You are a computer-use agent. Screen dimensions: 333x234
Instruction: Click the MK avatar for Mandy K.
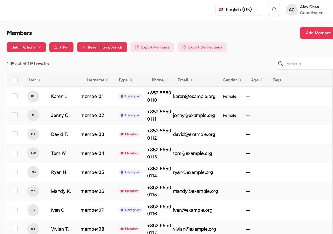tap(33, 191)
